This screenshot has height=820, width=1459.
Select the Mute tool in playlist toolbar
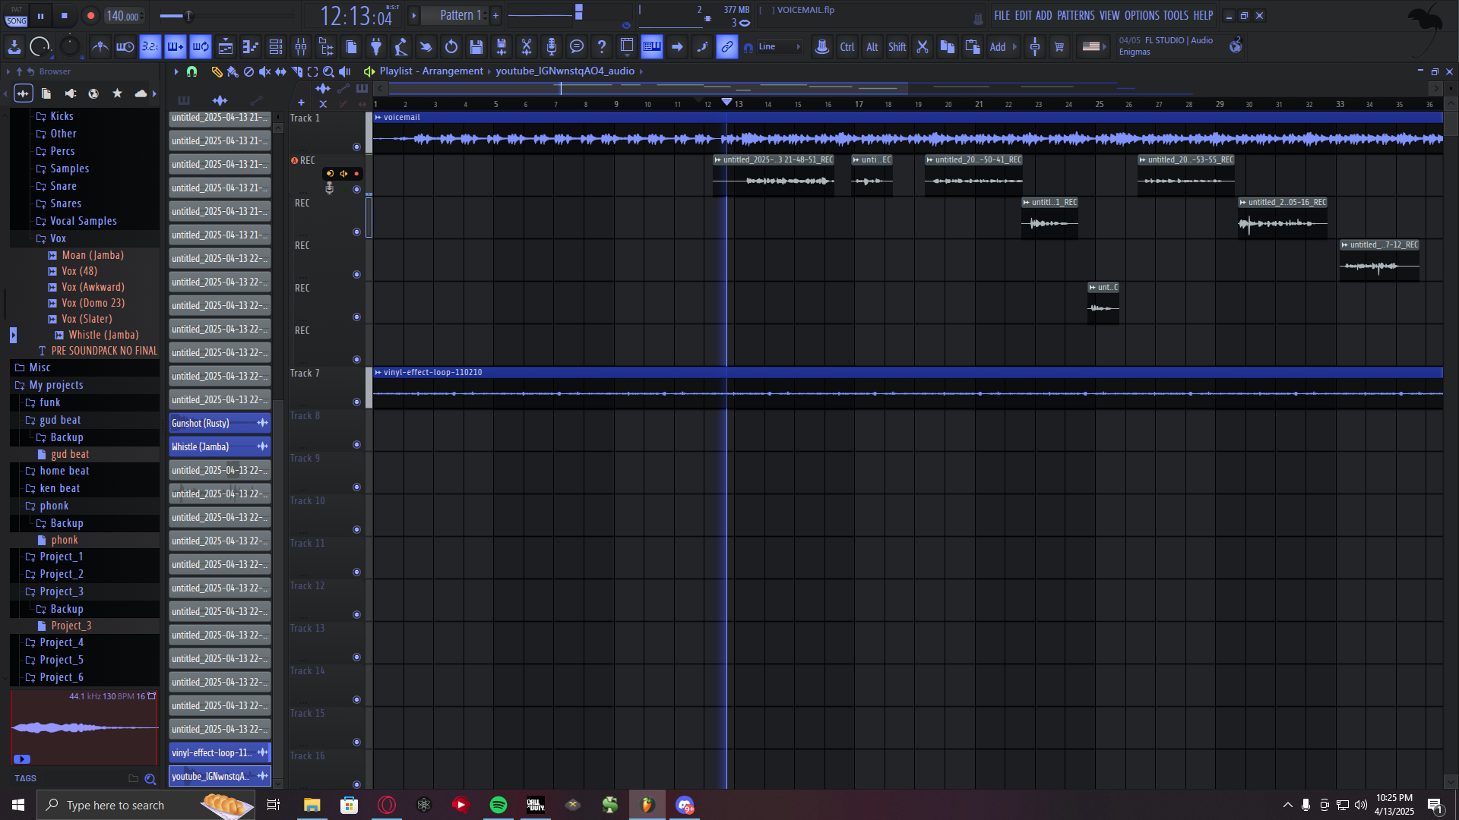(x=264, y=71)
